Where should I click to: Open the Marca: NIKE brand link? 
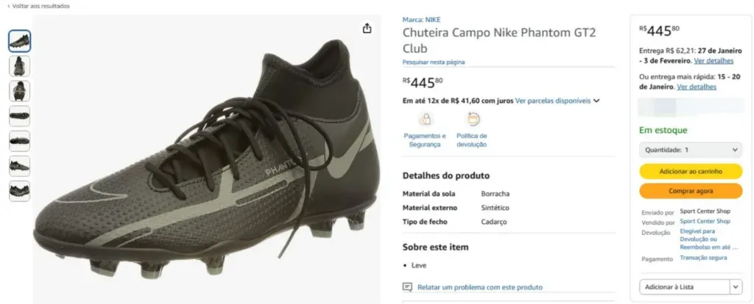[421, 20]
